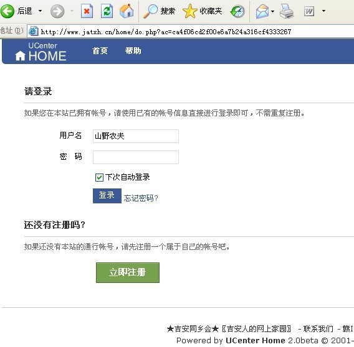This screenshot has width=354, height=347.
Task: Open browsing History clock icon
Action: (x=237, y=11)
